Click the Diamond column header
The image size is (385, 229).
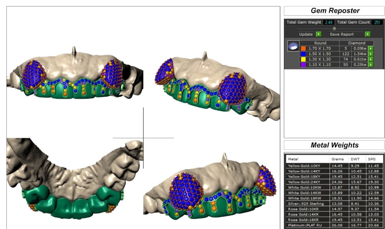point(356,43)
